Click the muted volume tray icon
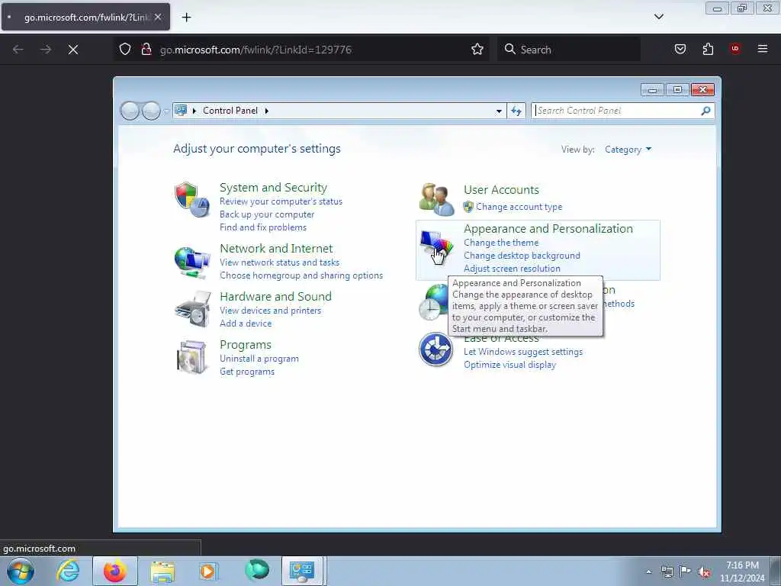Screen dimensions: 781x586 (x=703, y=572)
